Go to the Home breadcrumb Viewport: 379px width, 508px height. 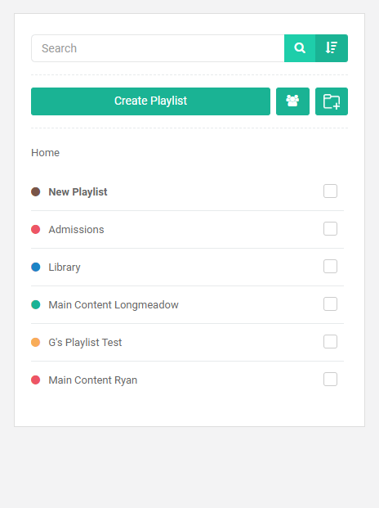click(x=45, y=153)
